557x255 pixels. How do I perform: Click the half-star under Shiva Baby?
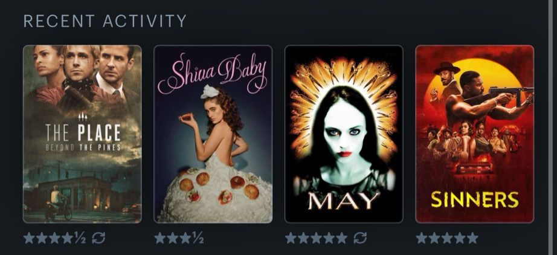click(x=198, y=238)
